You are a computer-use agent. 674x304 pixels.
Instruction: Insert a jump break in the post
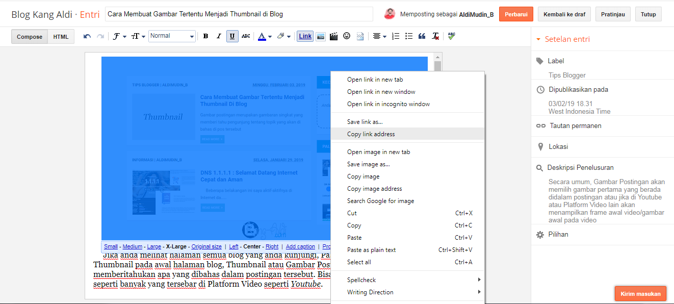point(359,36)
